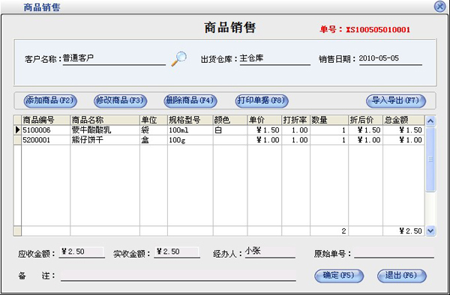Click the 规格型号 column header
Screen dimensions: 450x295
click(x=190, y=120)
